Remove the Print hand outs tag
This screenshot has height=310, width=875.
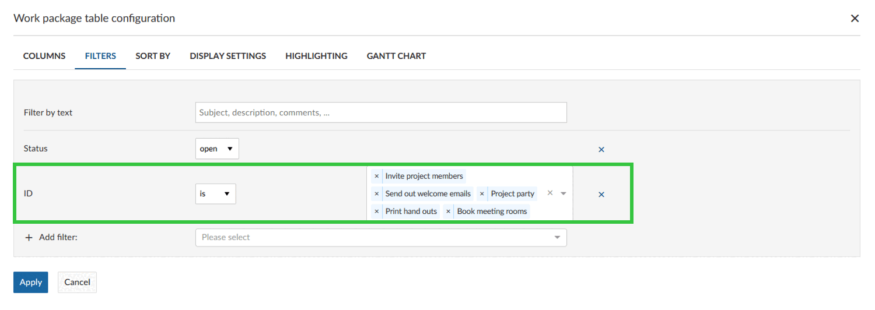tap(377, 211)
